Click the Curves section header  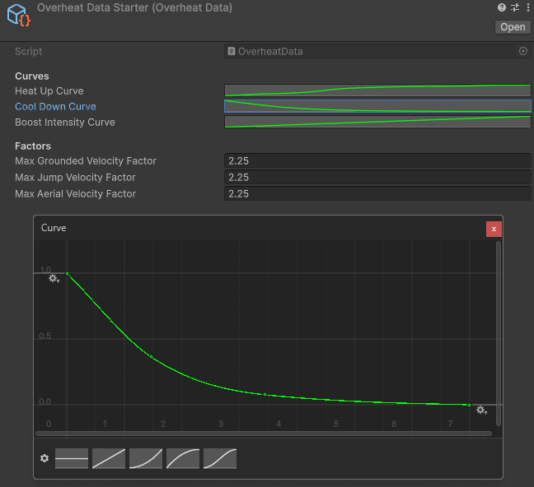click(x=32, y=76)
